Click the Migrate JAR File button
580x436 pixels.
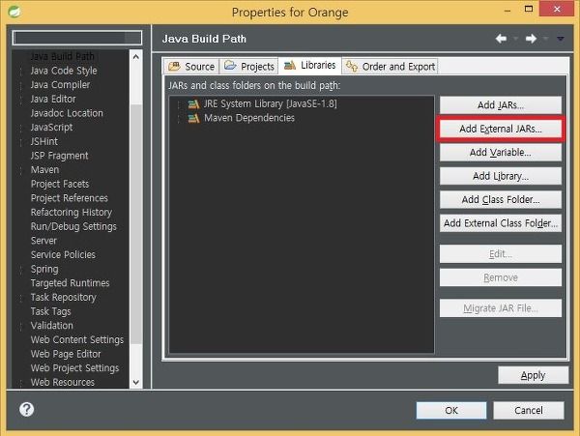pos(501,308)
